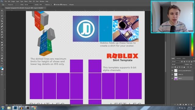Select the Magic Wand tool
195x110 pixels.
(x=2, y=19)
